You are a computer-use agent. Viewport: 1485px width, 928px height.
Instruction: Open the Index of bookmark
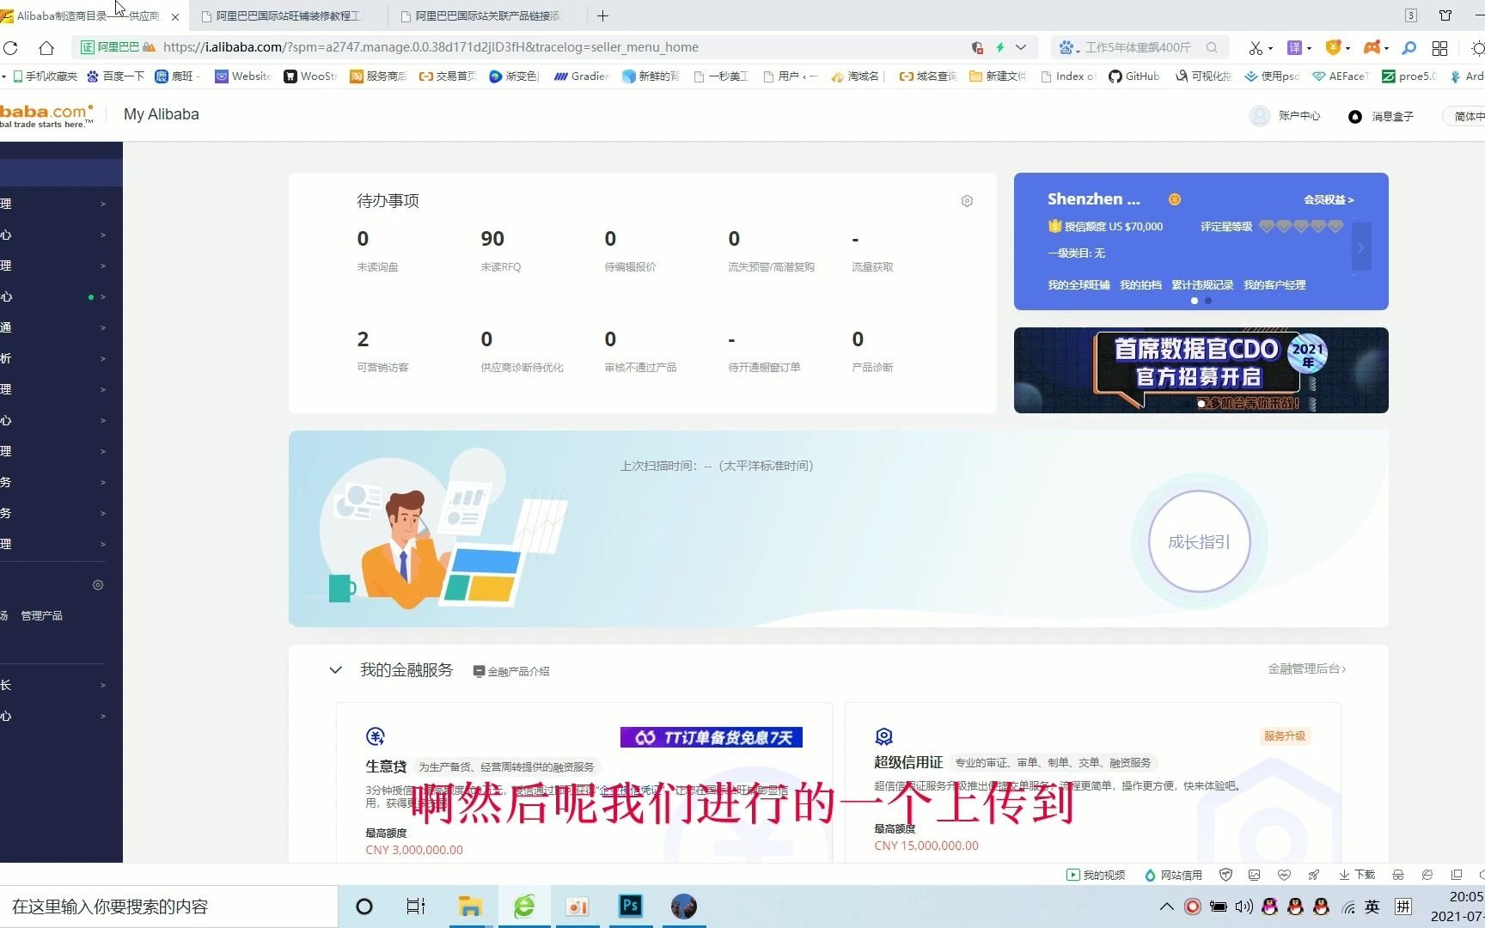(x=1068, y=76)
